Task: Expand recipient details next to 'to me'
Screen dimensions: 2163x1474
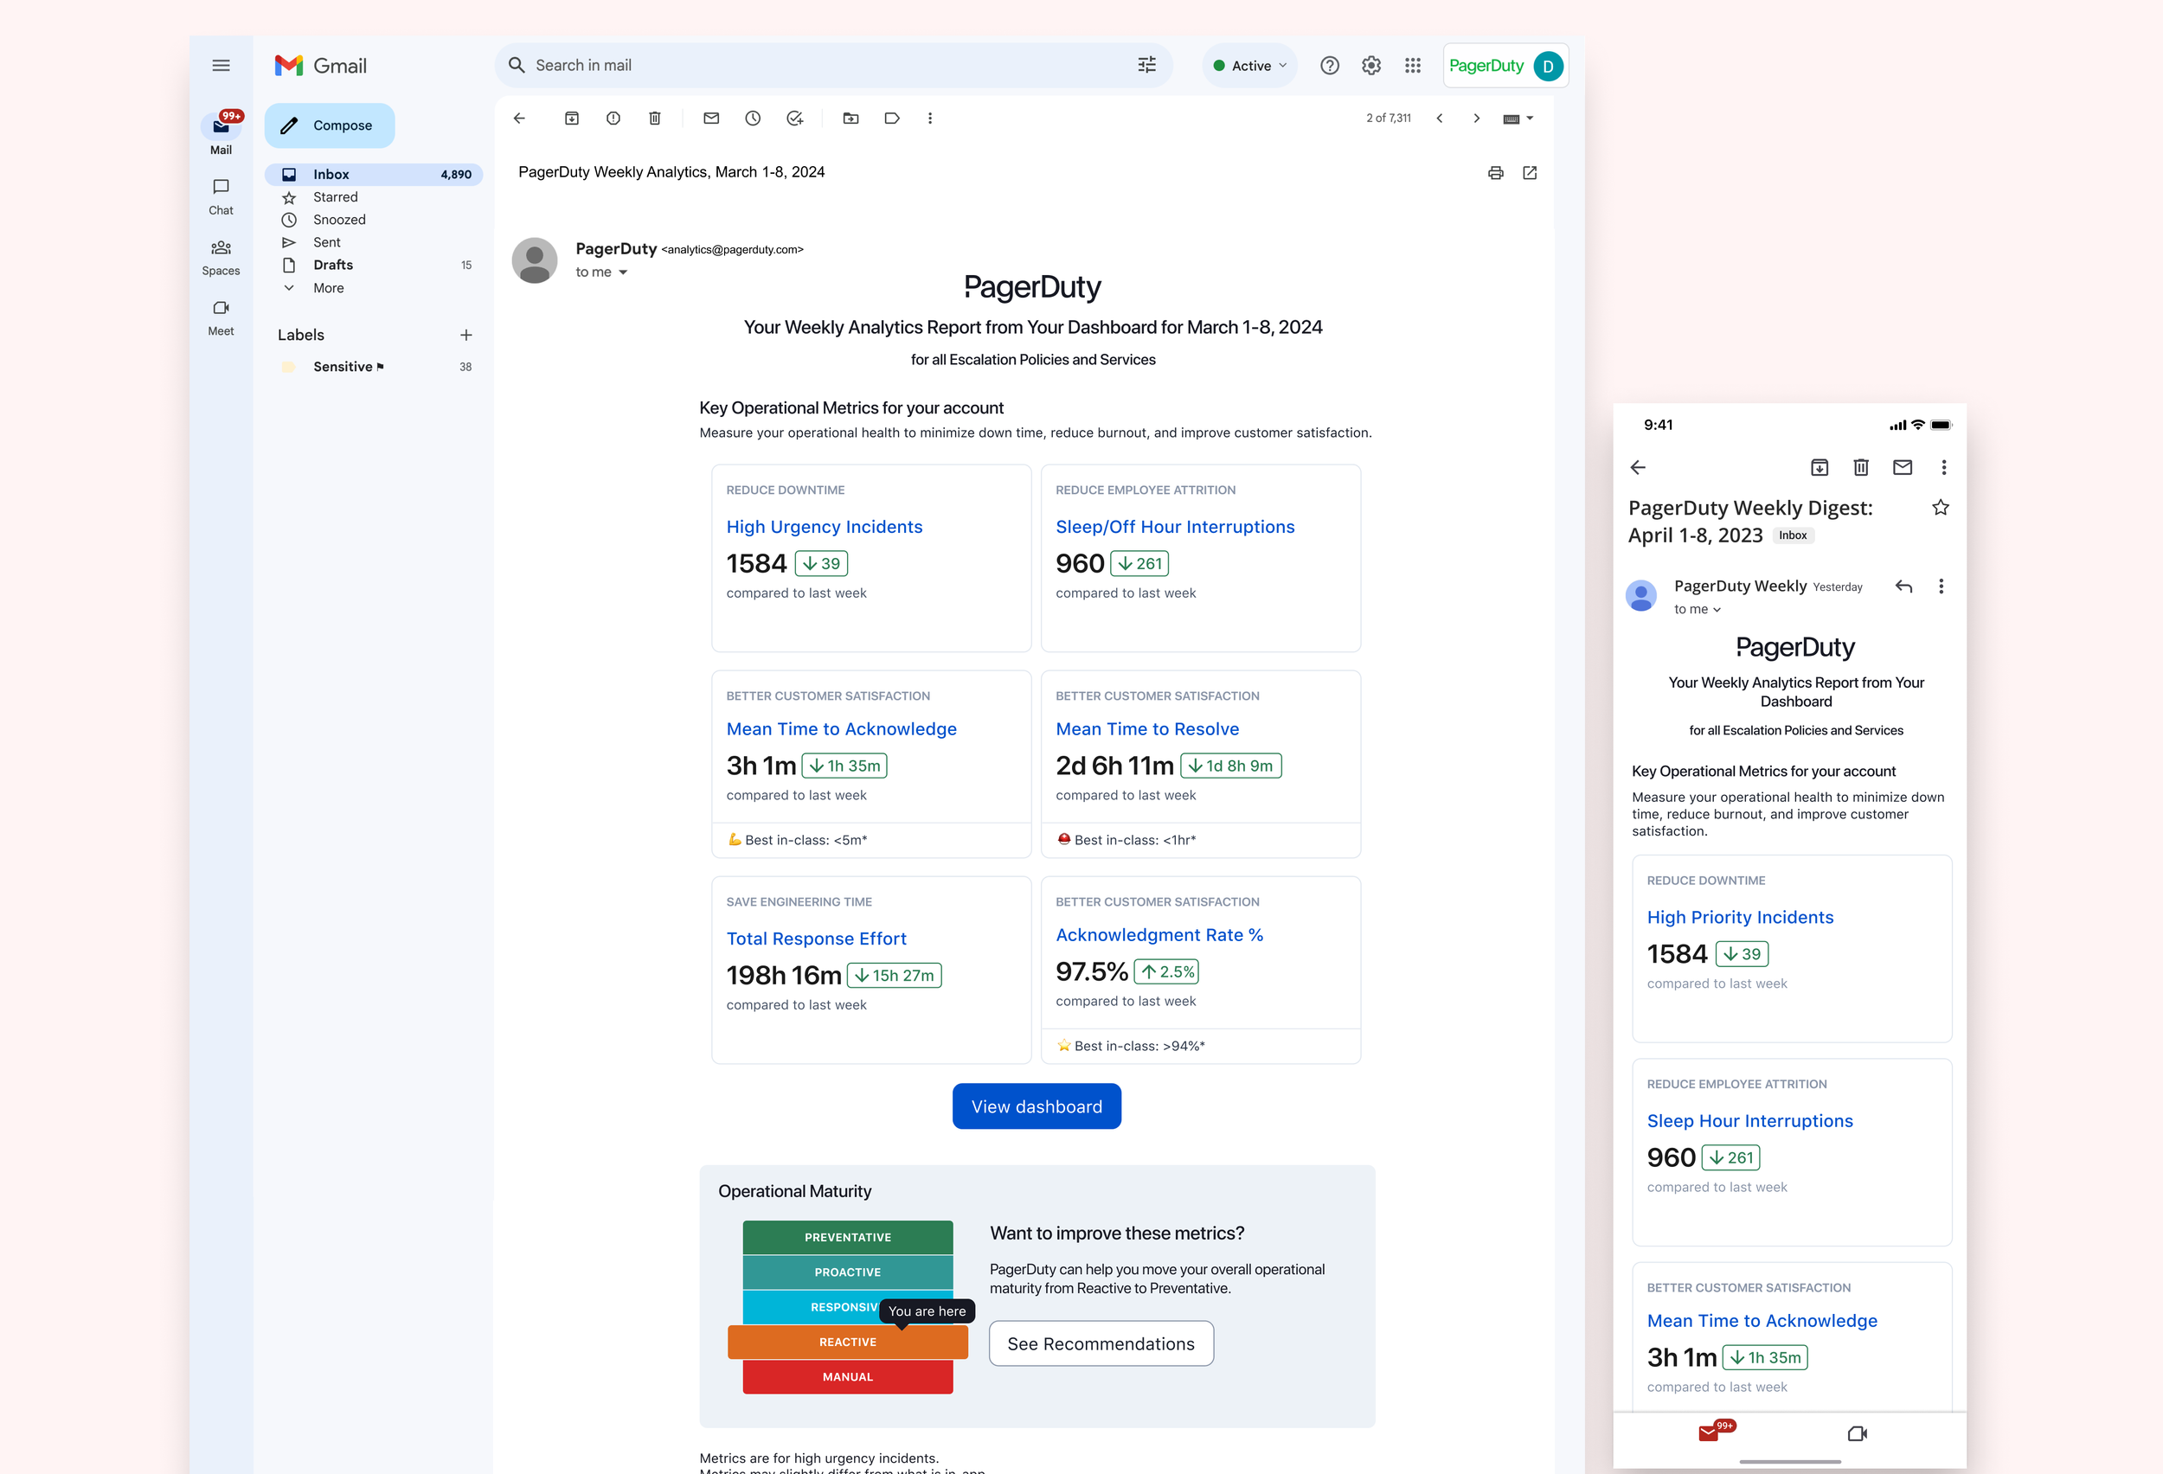Action: 623,272
